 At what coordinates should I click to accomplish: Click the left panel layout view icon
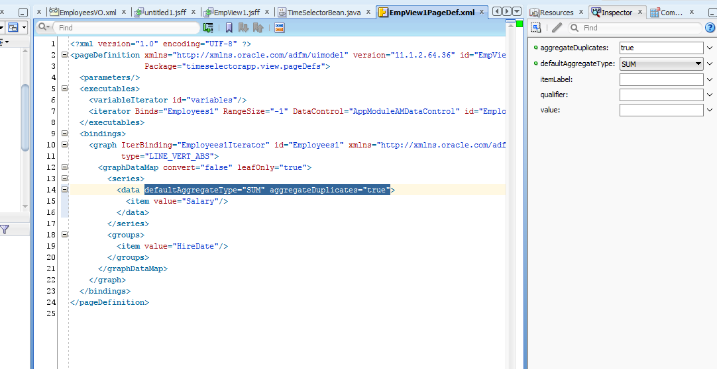[x=13, y=28]
